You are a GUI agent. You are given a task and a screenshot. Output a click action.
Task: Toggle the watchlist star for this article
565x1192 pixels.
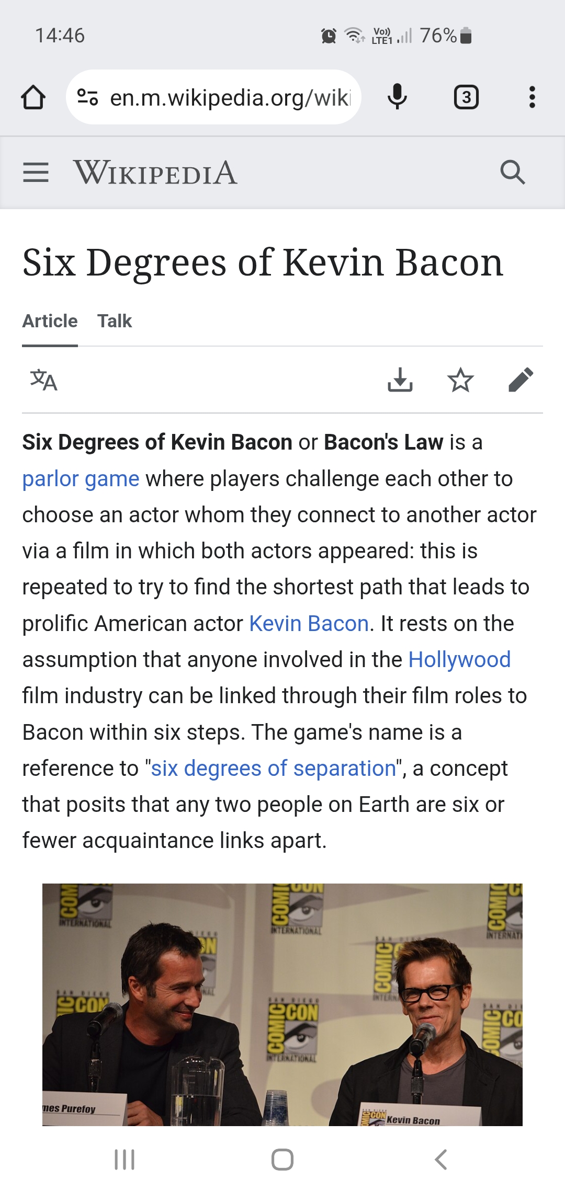click(460, 380)
